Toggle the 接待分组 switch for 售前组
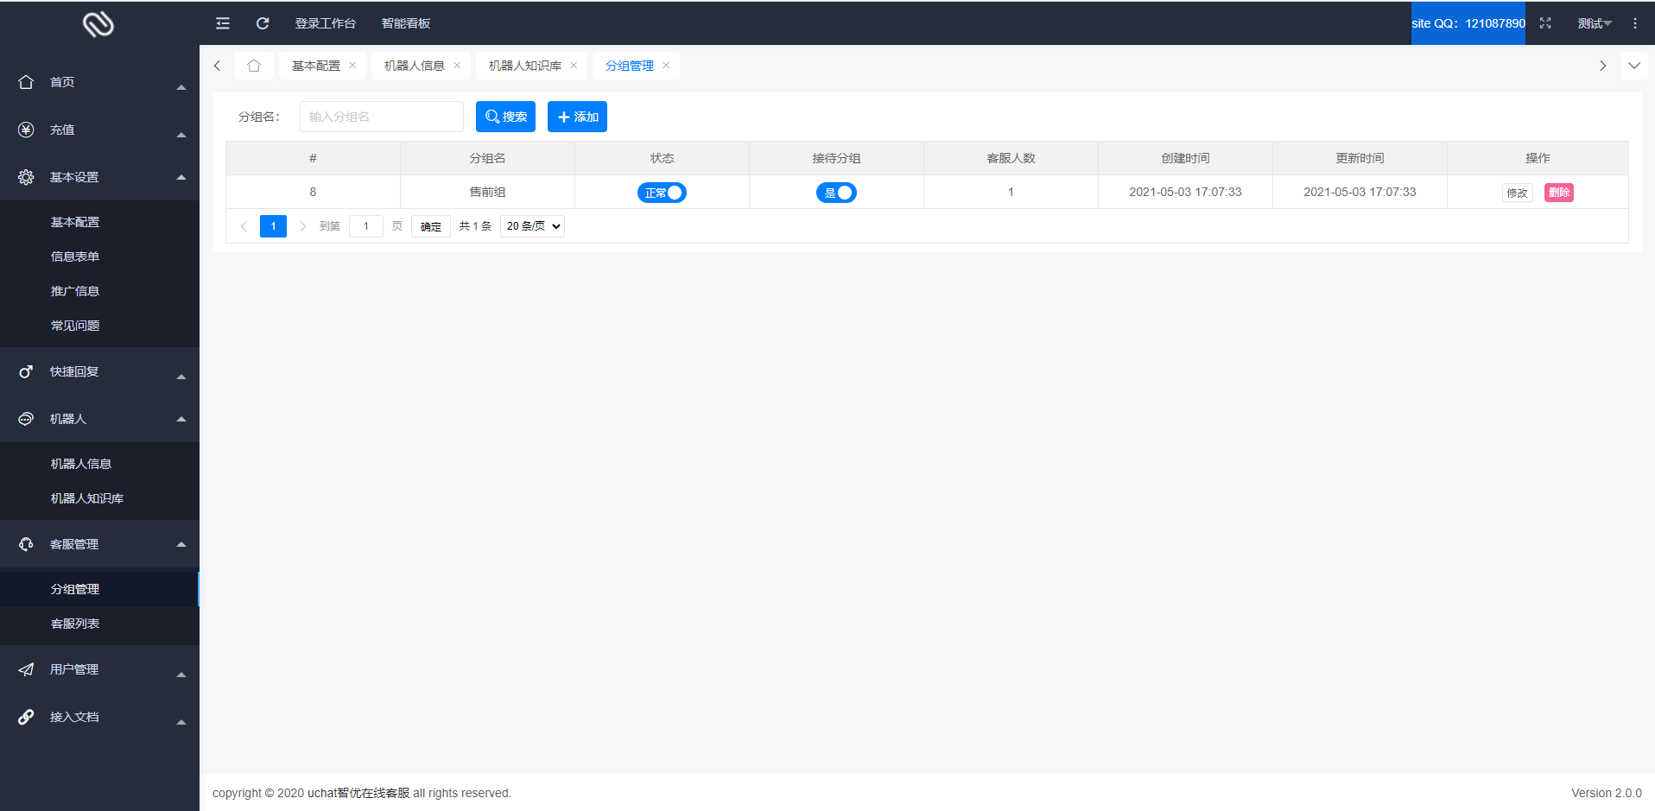 pos(836,193)
